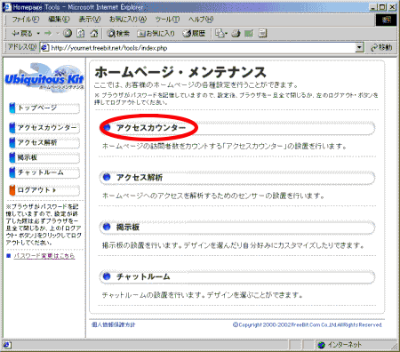The image size is (400, 352).
Task: Click the Search (検索) toolbar button
Action: 118,34
